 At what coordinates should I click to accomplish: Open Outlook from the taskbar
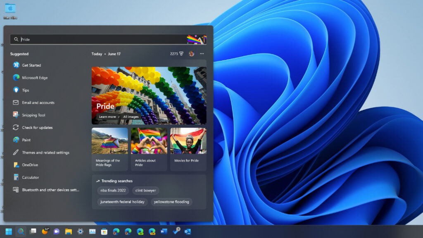point(188,231)
